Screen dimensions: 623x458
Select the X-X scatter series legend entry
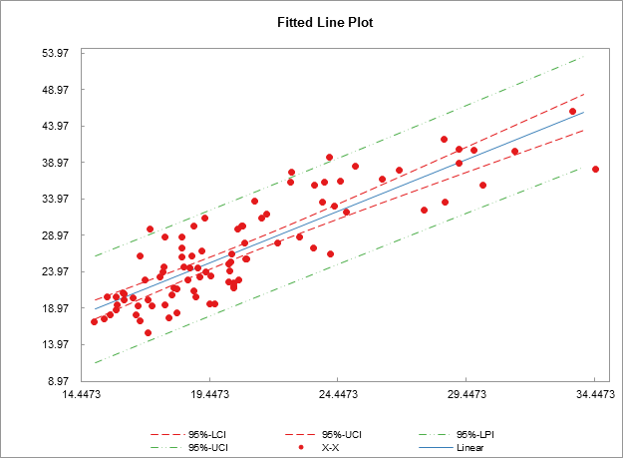click(319, 448)
